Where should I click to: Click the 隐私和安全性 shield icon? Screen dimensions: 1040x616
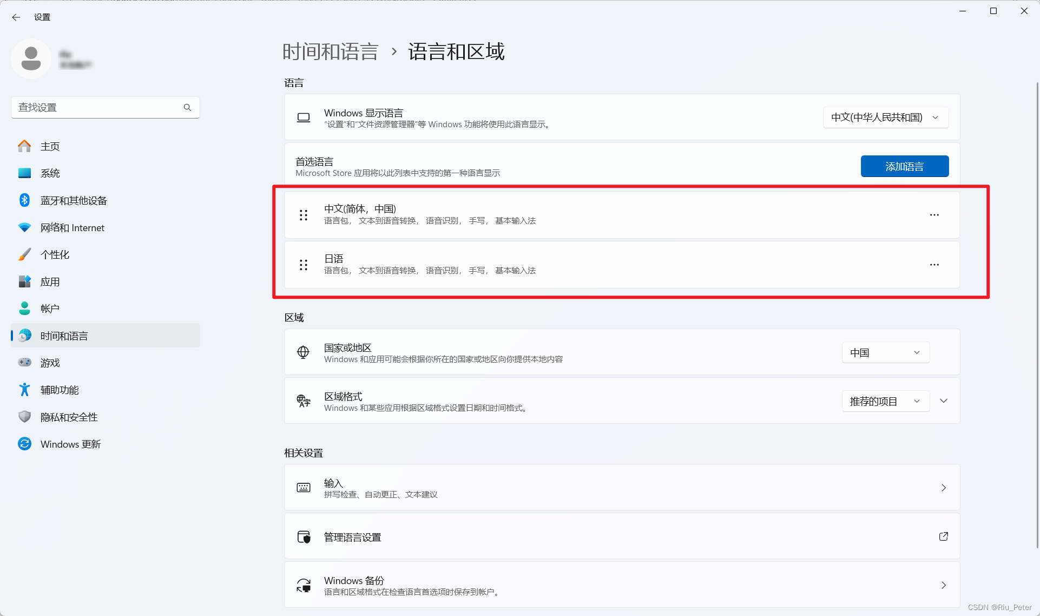point(25,417)
